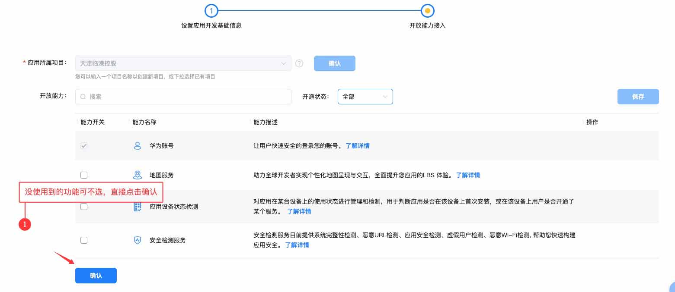Screen dimensions: 675x292
Task: Click the Huawei Account person icon
Action: point(138,146)
